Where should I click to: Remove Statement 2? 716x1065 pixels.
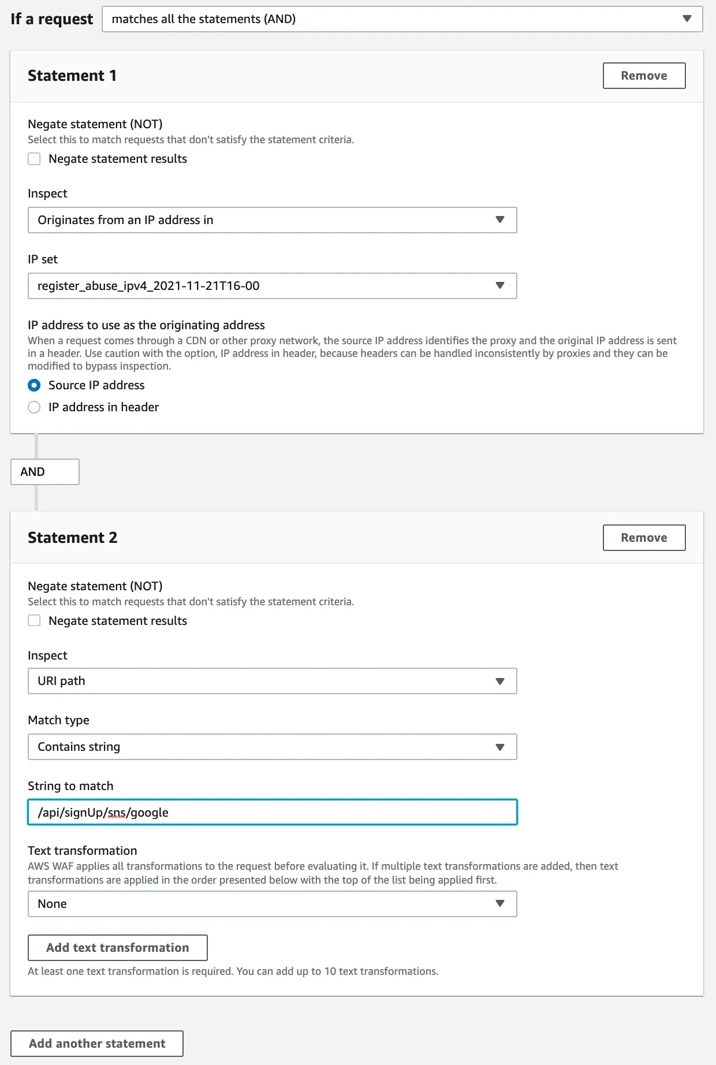(x=644, y=538)
